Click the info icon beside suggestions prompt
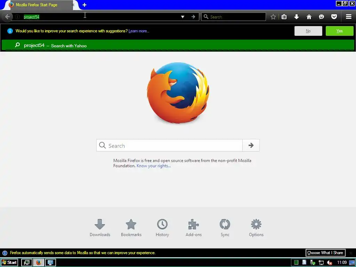356x267 pixels. click(10, 31)
